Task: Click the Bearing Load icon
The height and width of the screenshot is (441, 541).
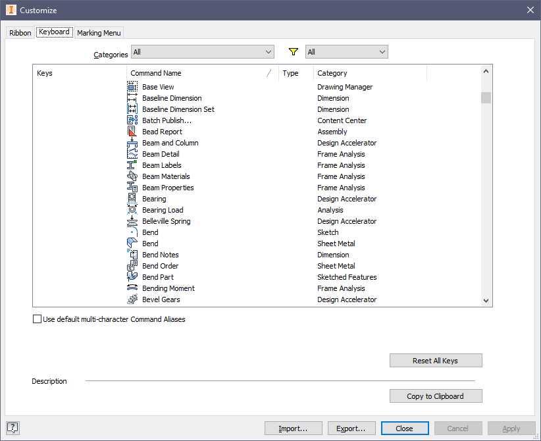Action: tap(132, 210)
